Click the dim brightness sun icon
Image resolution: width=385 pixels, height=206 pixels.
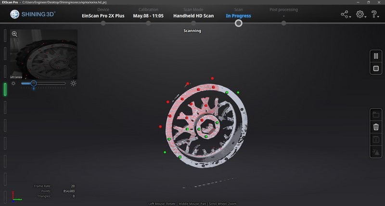coord(13,83)
